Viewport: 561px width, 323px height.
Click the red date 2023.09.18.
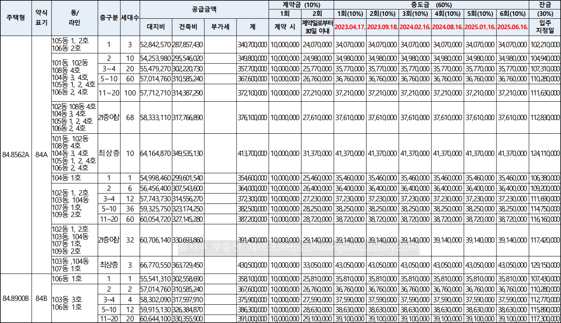[x=382, y=27]
